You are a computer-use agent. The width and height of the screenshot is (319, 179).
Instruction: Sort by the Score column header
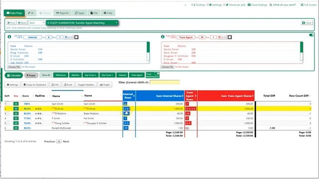click(x=25, y=96)
